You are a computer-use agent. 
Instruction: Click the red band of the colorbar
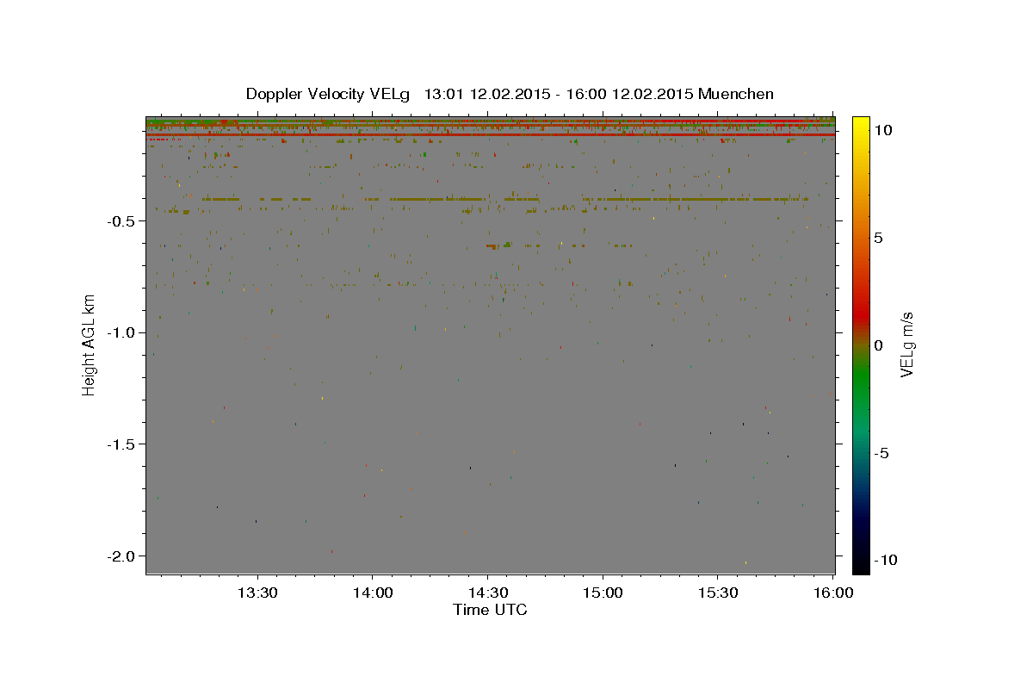[x=860, y=314]
